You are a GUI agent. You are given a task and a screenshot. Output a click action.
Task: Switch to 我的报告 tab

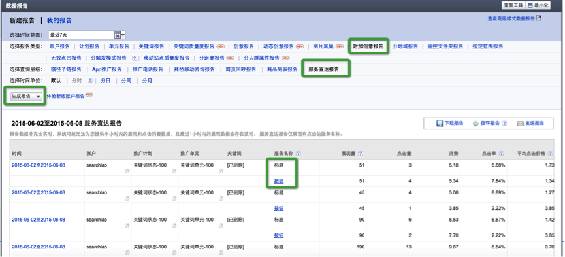pos(59,20)
